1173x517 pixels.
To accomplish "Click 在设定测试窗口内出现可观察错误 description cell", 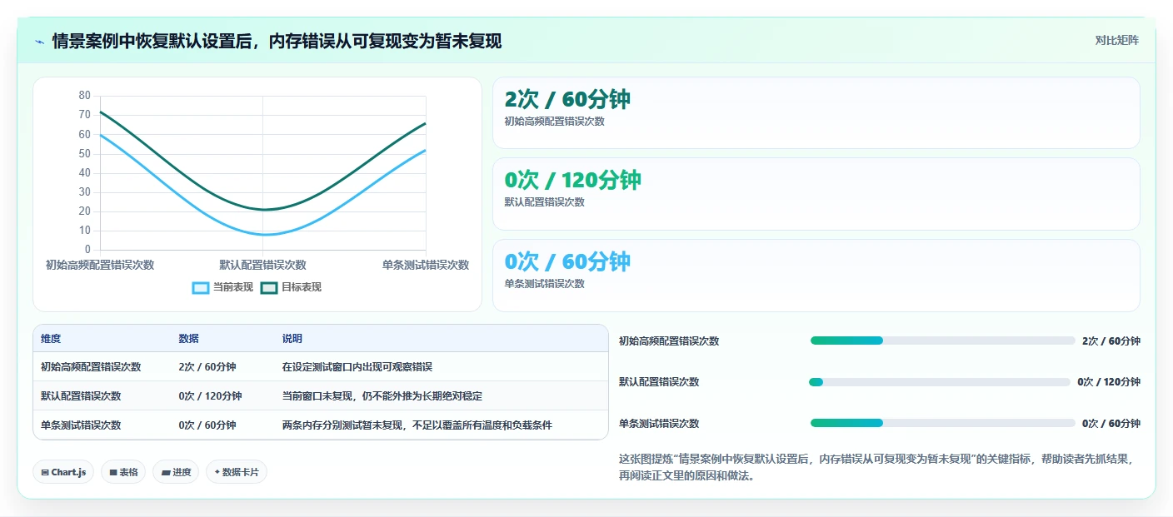I will (357, 367).
